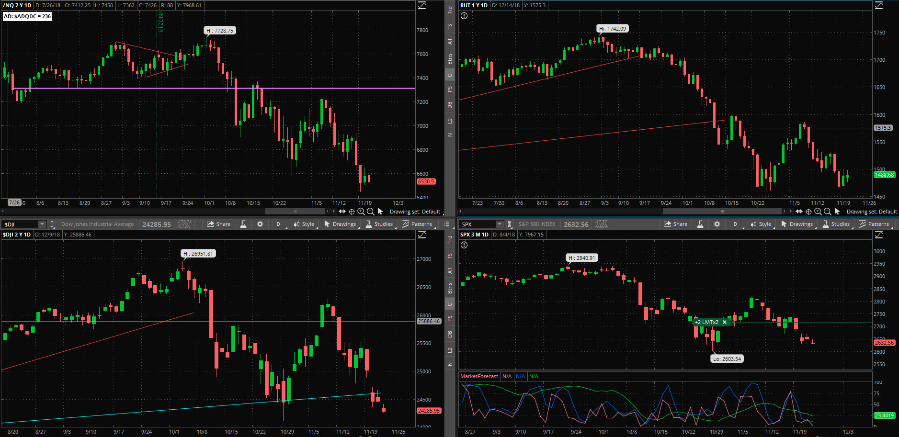Open the D timeframe dropdown in SPX toolbar
The height and width of the screenshot is (437, 899).
click(x=735, y=224)
